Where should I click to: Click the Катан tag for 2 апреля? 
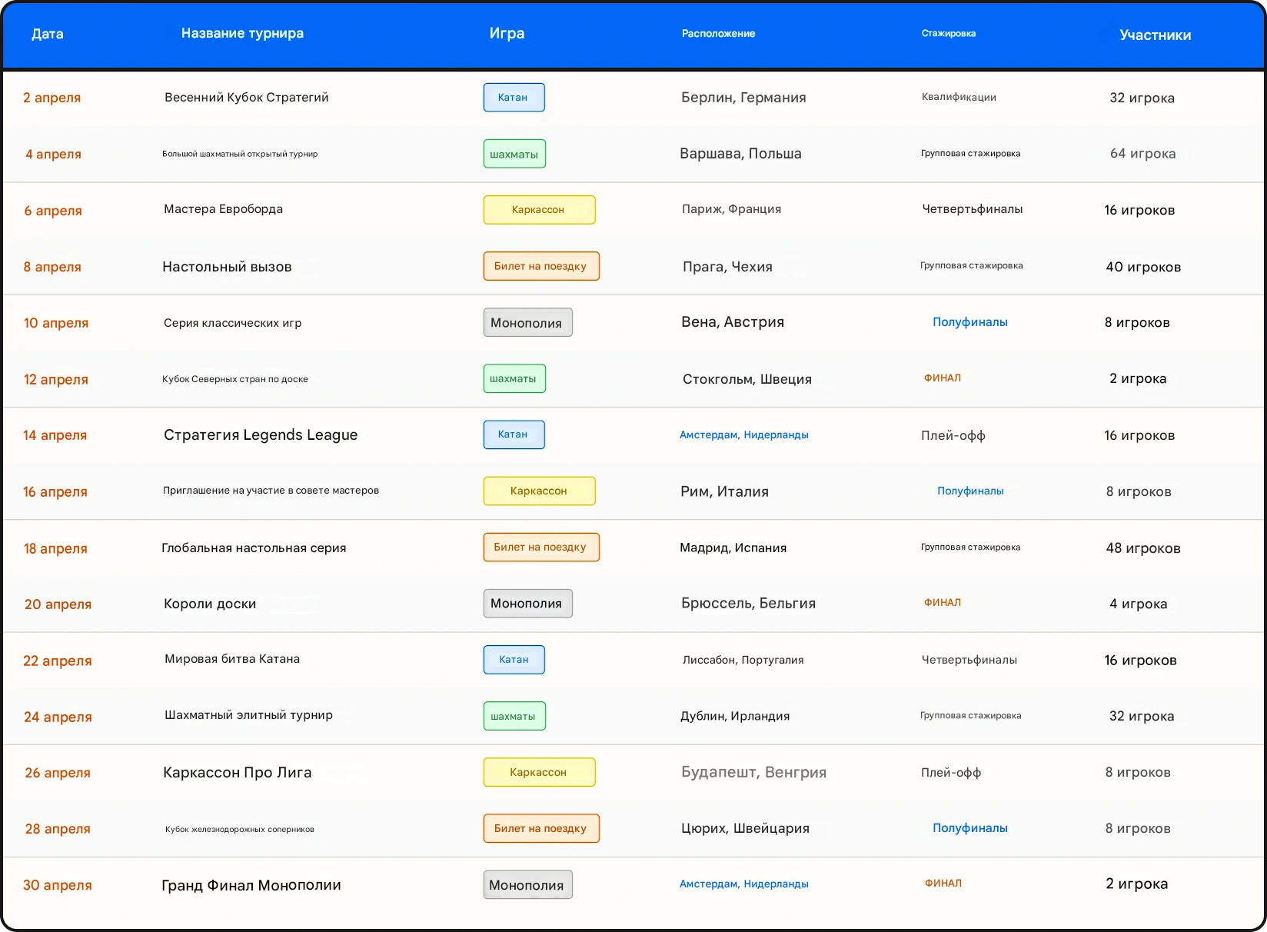[x=514, y=98]
